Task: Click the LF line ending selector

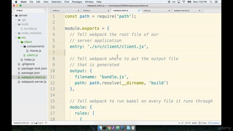Action: [x=182, y=123]
